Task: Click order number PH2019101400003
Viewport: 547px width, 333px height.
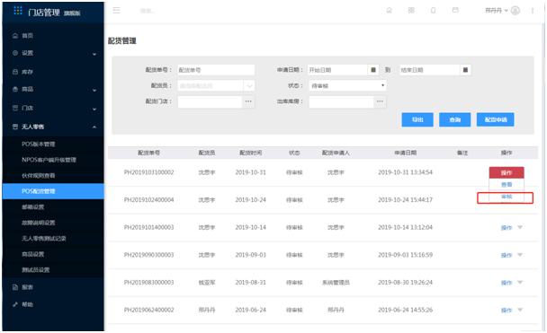Action: tap(149, 227)
